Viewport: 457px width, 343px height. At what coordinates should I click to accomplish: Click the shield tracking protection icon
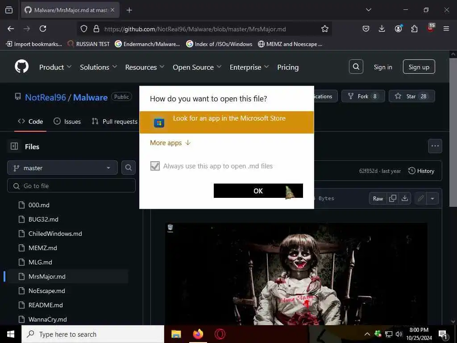(x=84, y=29)
